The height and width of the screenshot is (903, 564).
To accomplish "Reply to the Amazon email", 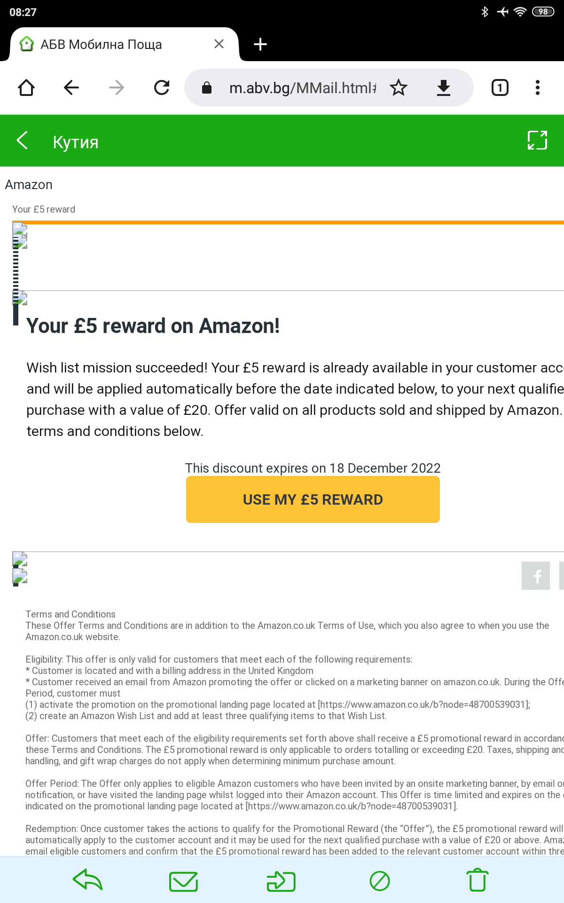I will coord(88,881).
